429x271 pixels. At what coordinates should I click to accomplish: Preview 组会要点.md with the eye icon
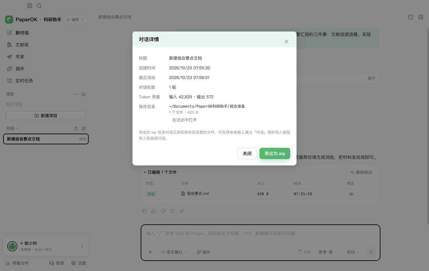point(351,194)
